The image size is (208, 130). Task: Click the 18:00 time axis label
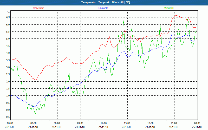pos(151,123)
